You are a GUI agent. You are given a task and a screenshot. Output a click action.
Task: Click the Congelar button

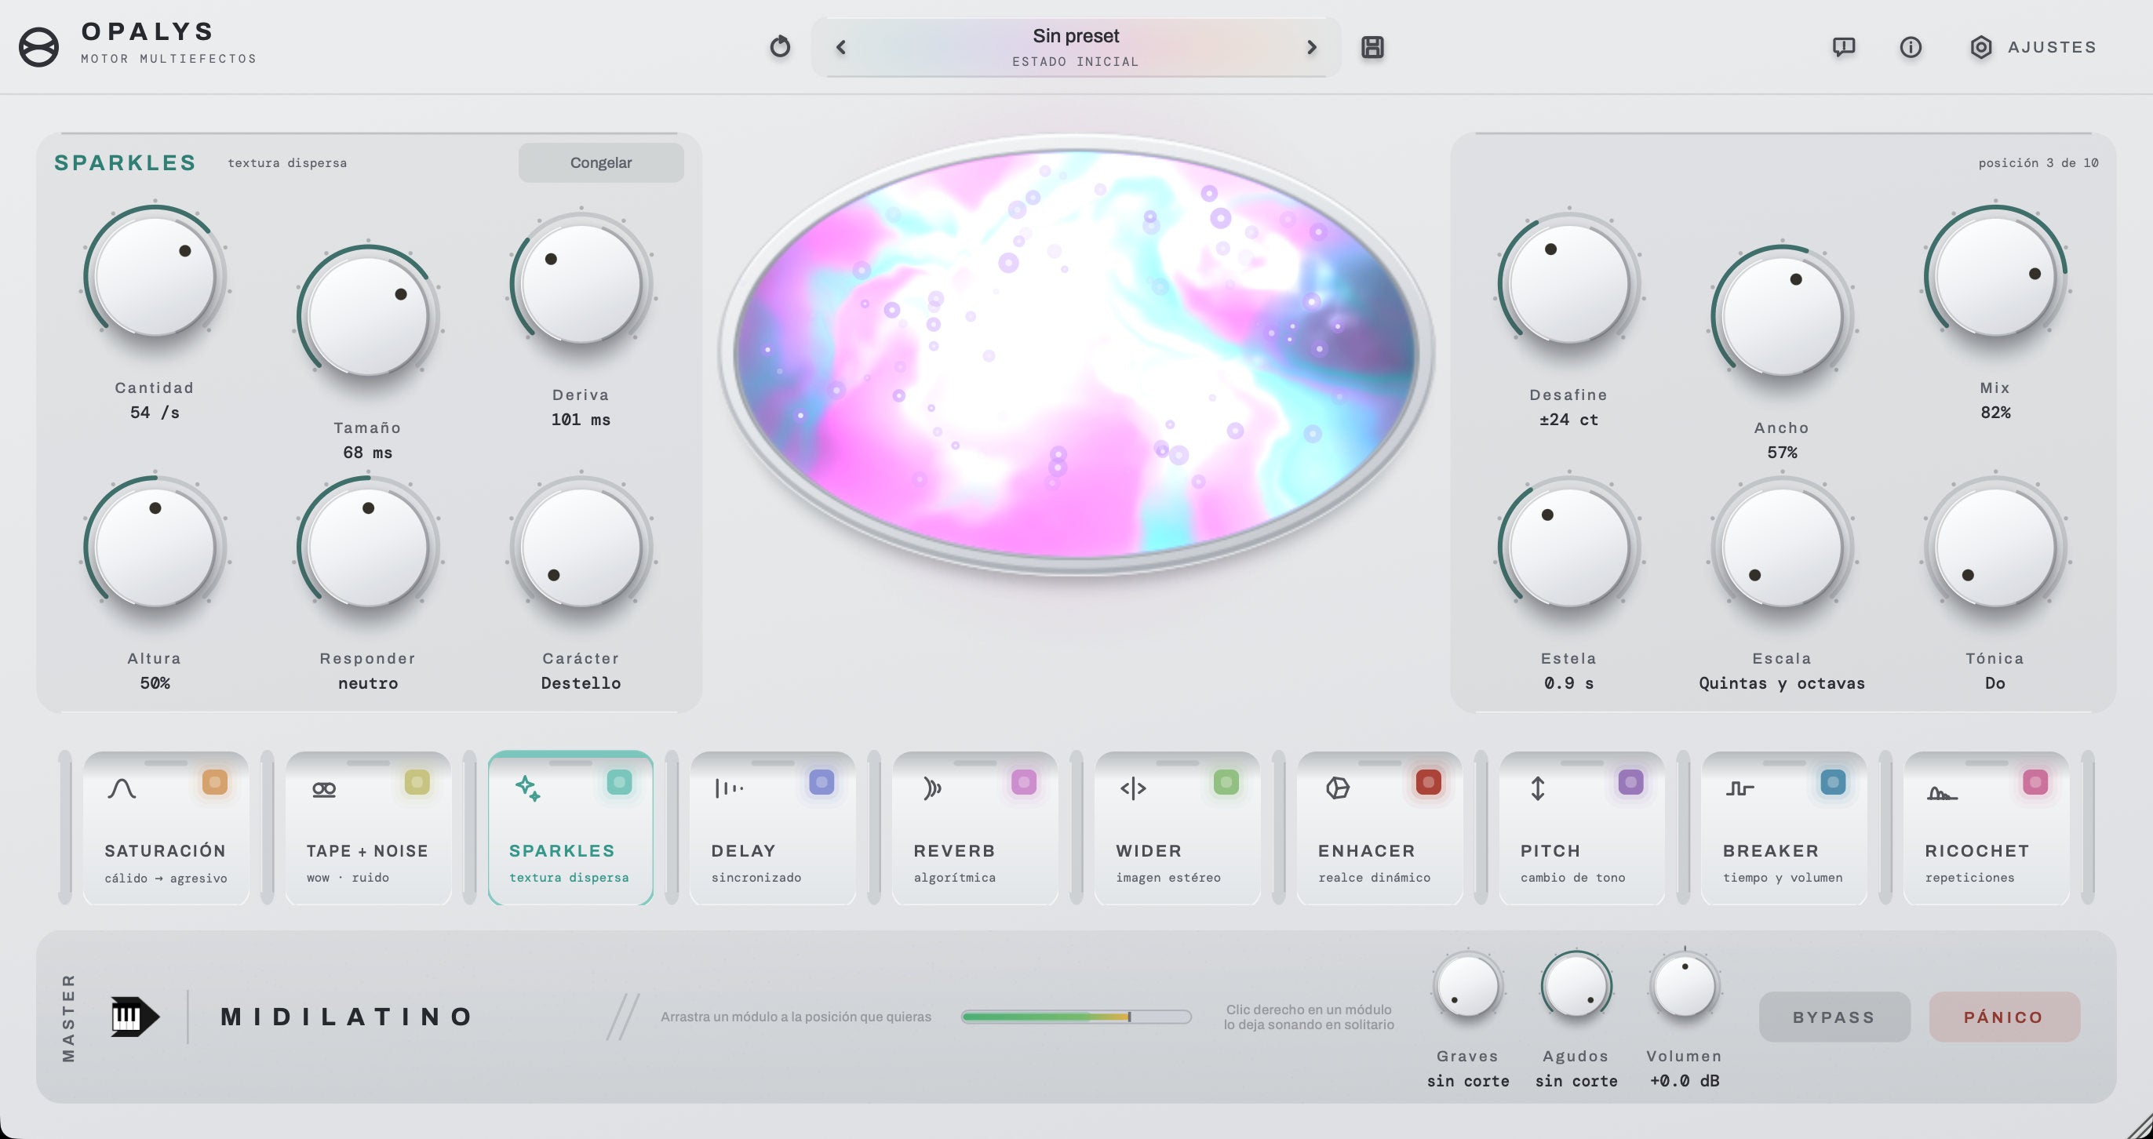(x=601, y=163)
